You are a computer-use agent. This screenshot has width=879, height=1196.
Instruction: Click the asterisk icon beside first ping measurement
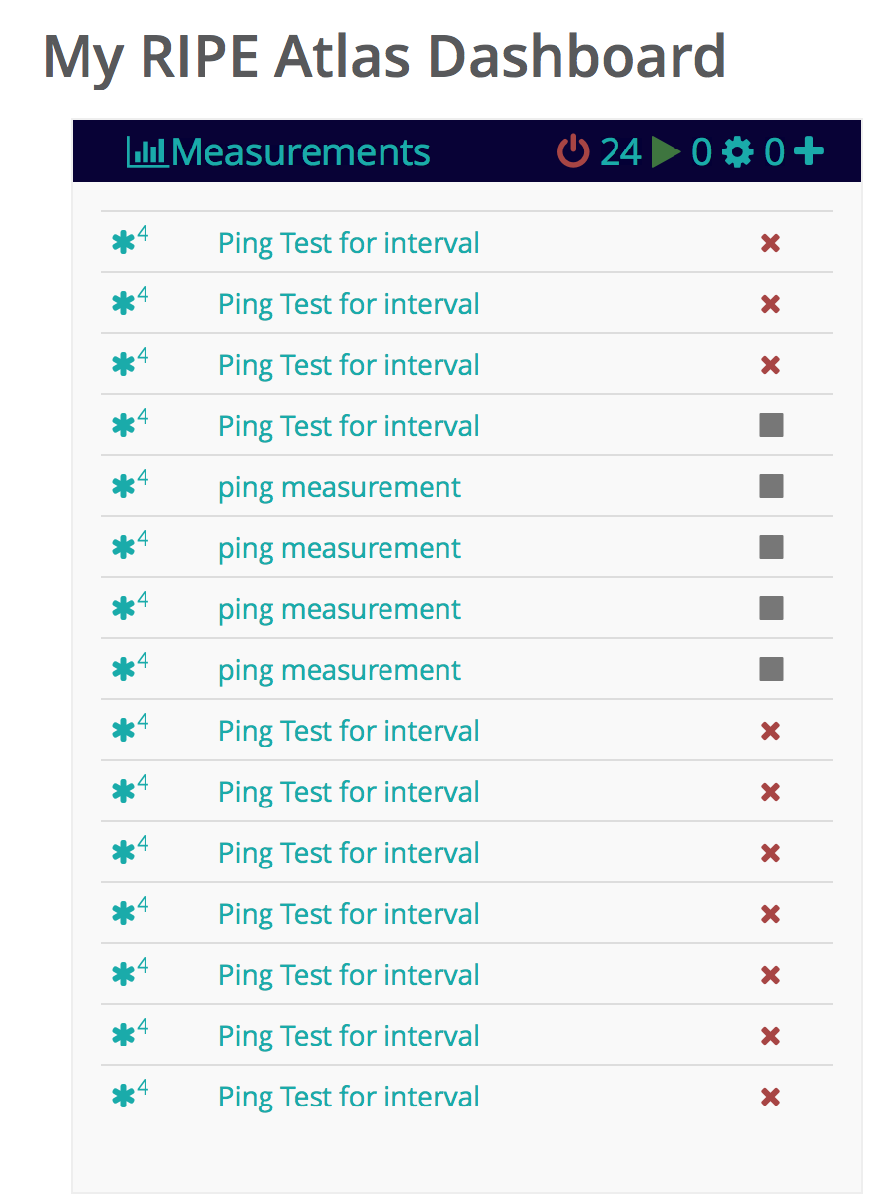(124, 487)
